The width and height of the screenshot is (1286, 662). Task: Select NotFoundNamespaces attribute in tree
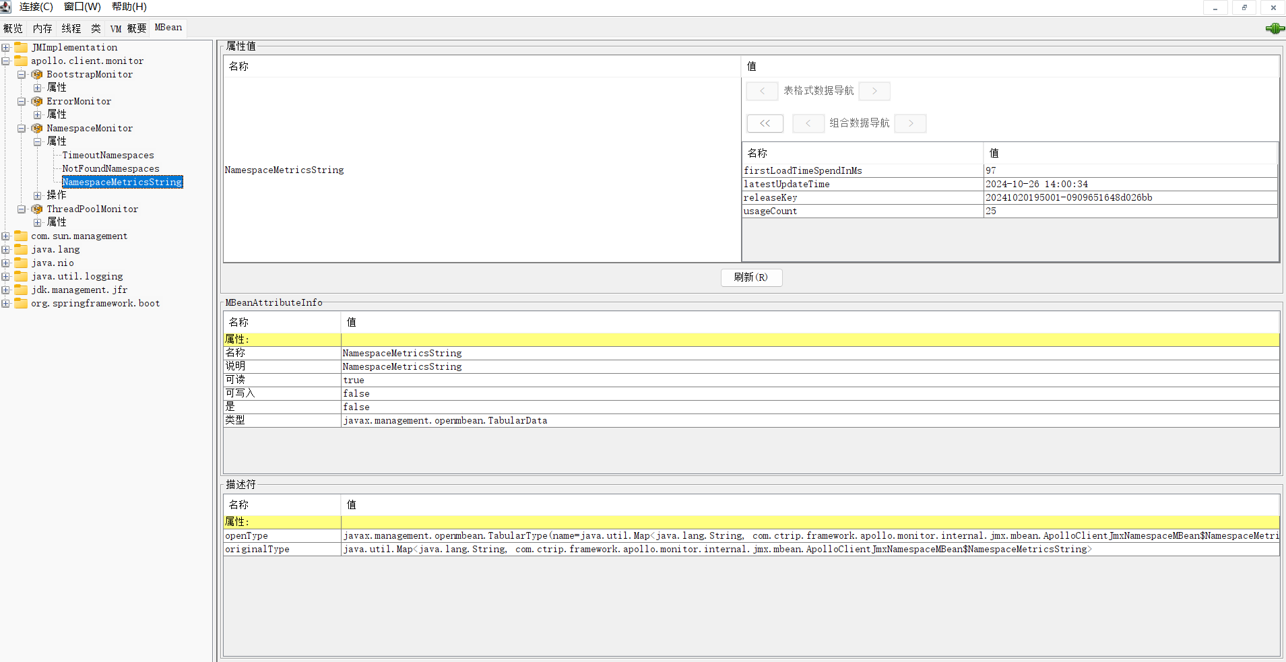(x=110, y=169)
